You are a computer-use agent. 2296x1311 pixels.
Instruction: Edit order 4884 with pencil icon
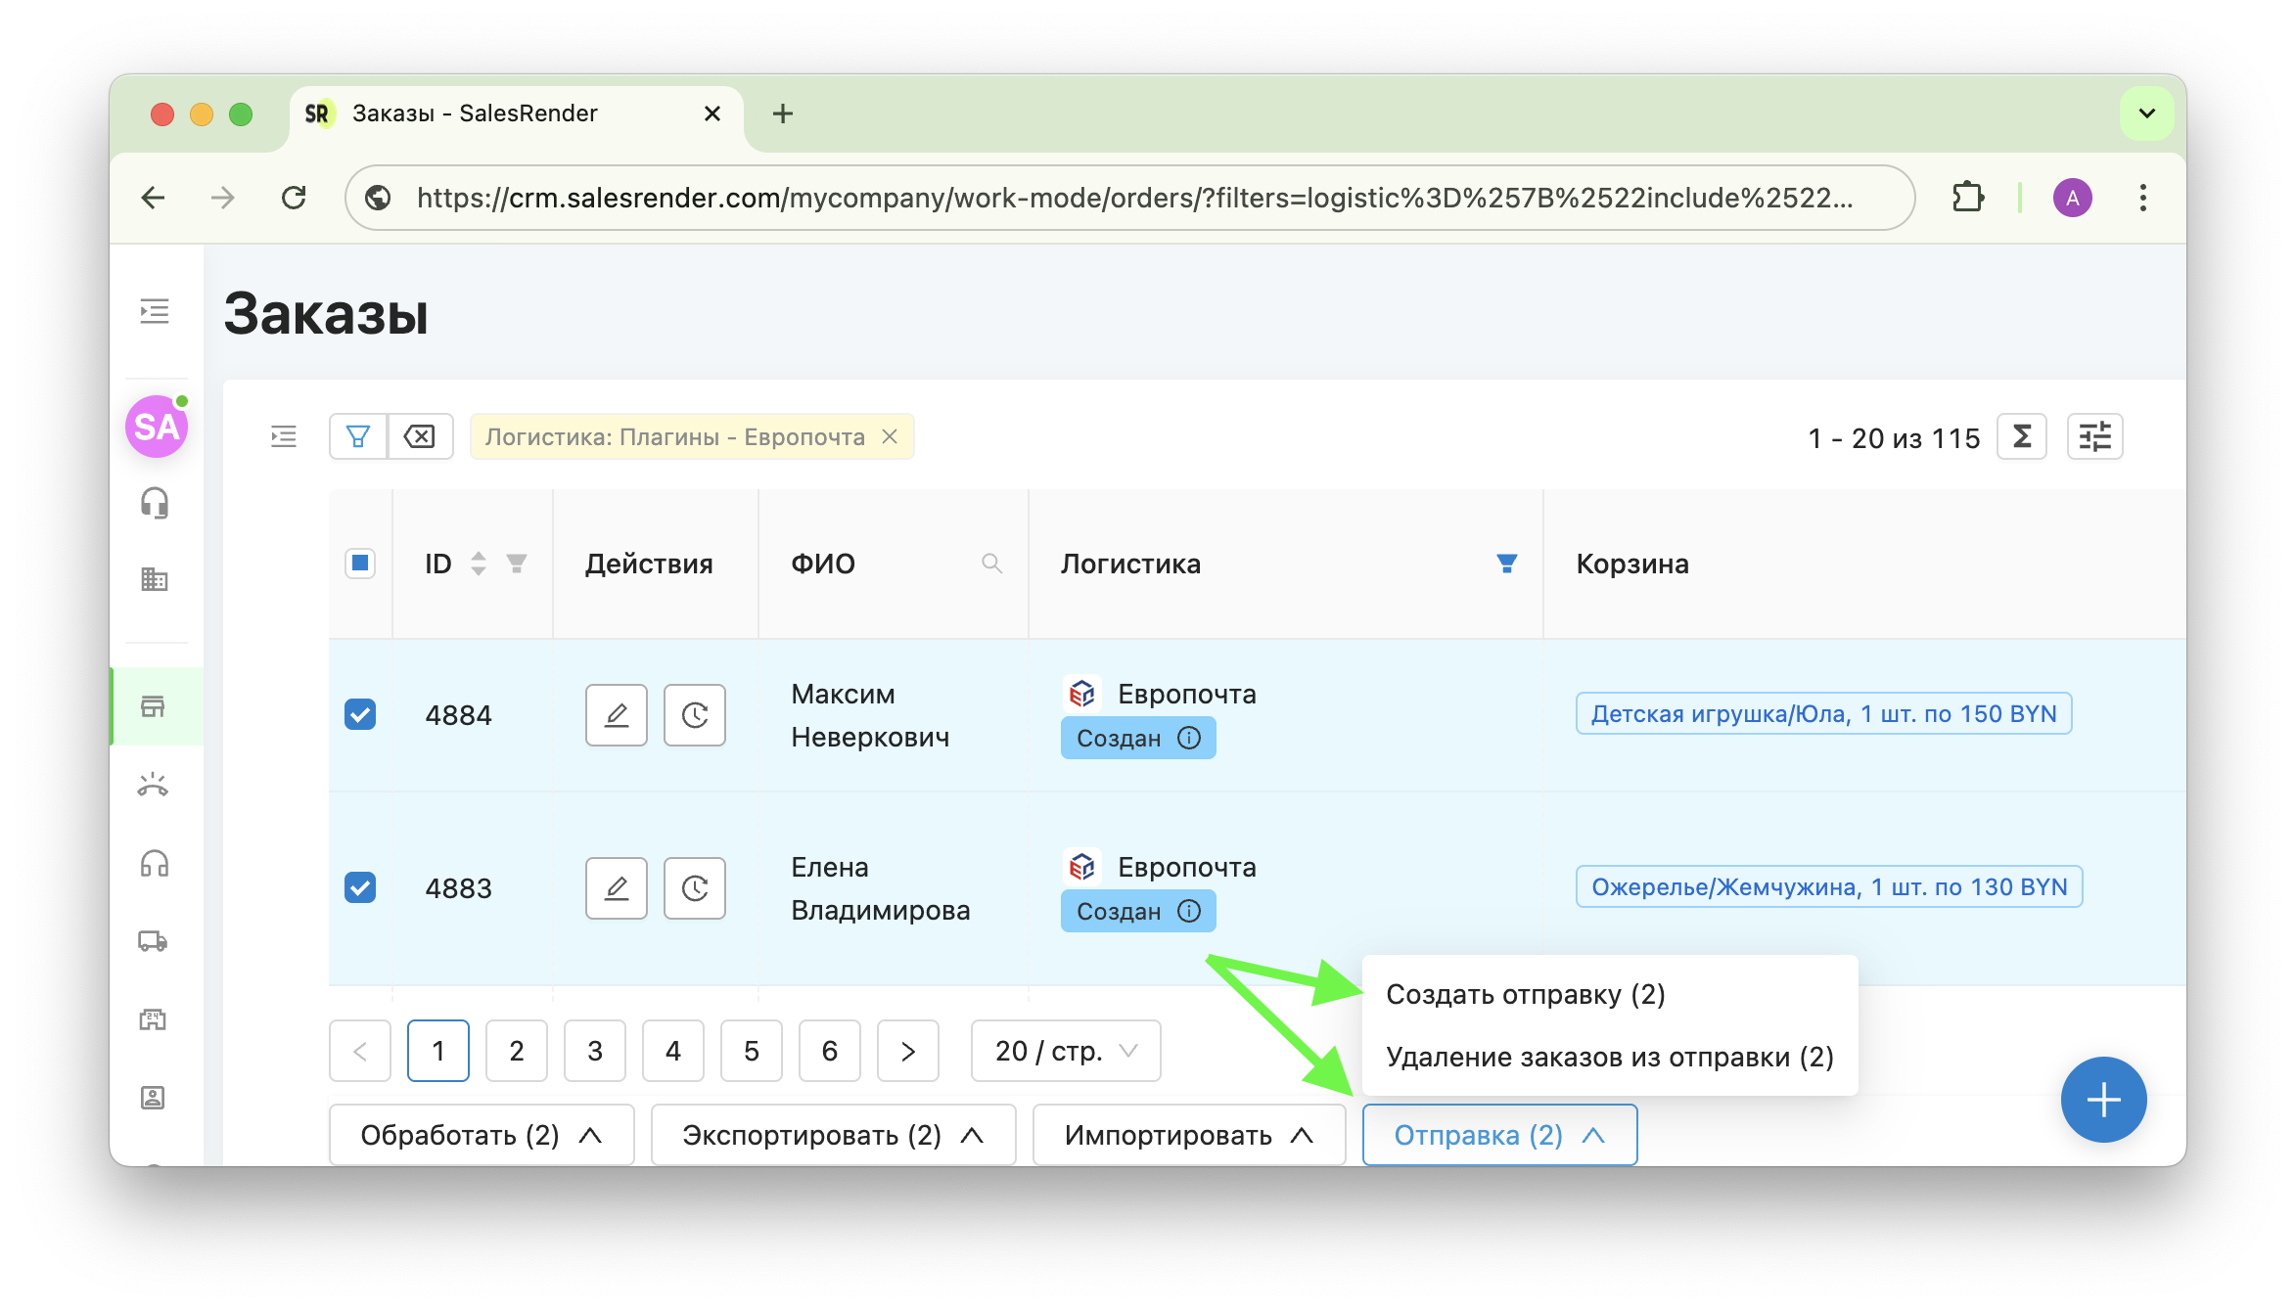pyautogui.click(x=616, y=715)
